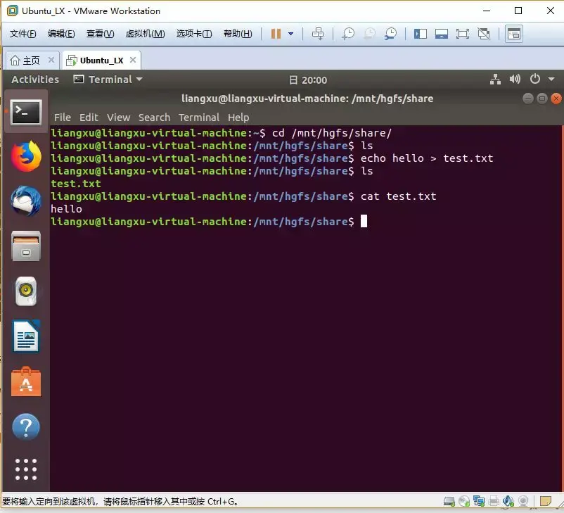The width and height of the screenshot is (564, 513).
Task: Pause the virtual machine with the pause button
Action: (276, 34)
